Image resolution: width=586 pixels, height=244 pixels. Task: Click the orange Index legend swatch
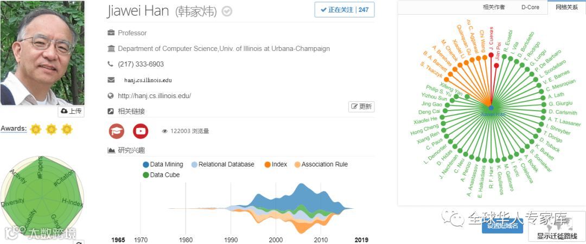coord(267,164)
